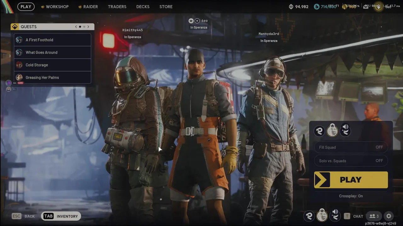Select the first quests page dot

(80, 27)
